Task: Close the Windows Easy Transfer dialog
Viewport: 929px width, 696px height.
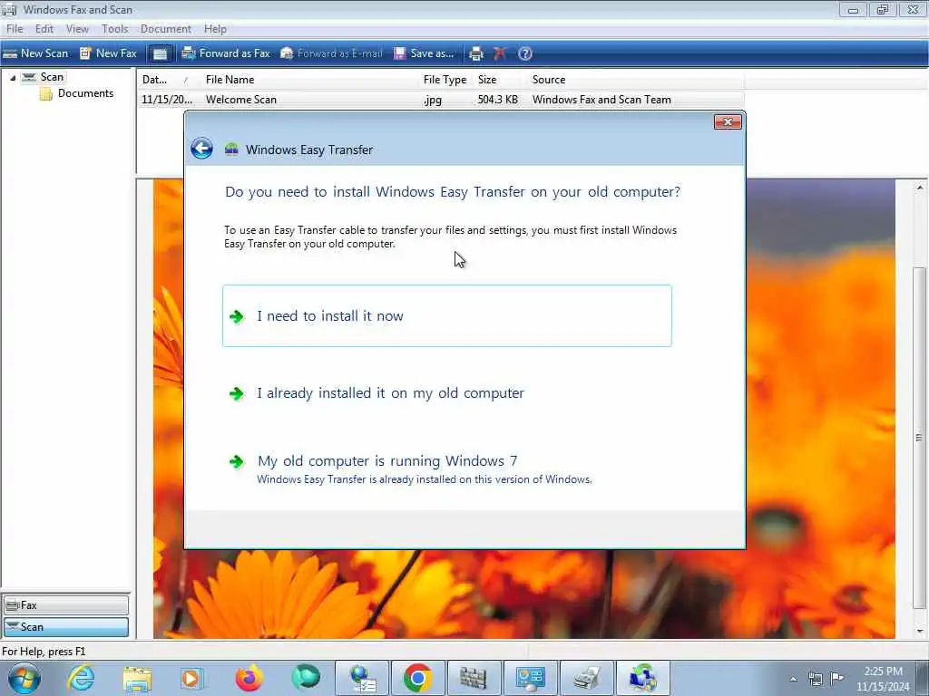Action: coord(728,122)
